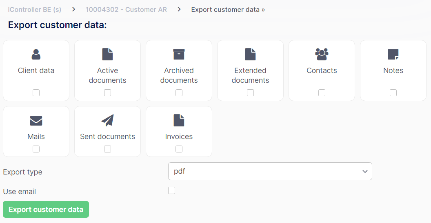Click the Sent documents paper plane icon
The height and width of the screenshot is (223, 431).
(107, 121)
